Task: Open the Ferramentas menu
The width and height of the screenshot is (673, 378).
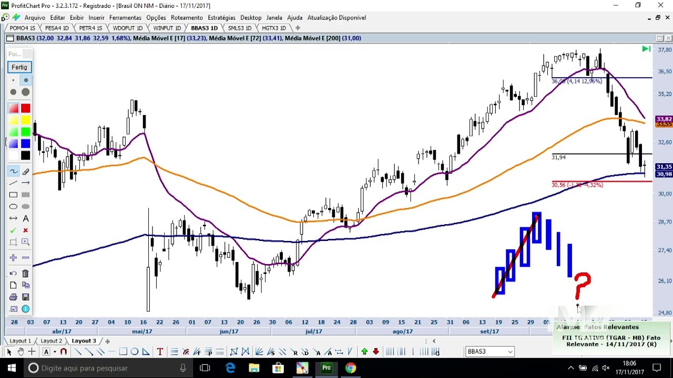Action: click(x=125, y=17)
